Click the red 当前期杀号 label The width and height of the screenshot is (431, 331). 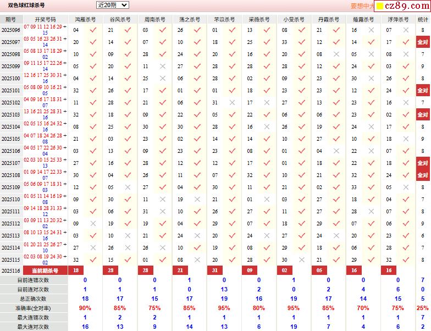[45, 271]
